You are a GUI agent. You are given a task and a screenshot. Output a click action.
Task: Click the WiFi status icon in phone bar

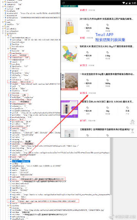pyautogui.click(x=124, y=3)
